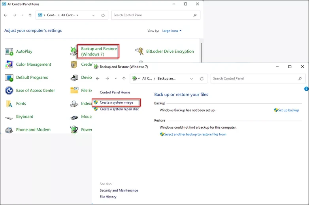The width and height of the screenshot is (309, 205).
Task: Click the Default Programs icon
Action: [9, 78]
